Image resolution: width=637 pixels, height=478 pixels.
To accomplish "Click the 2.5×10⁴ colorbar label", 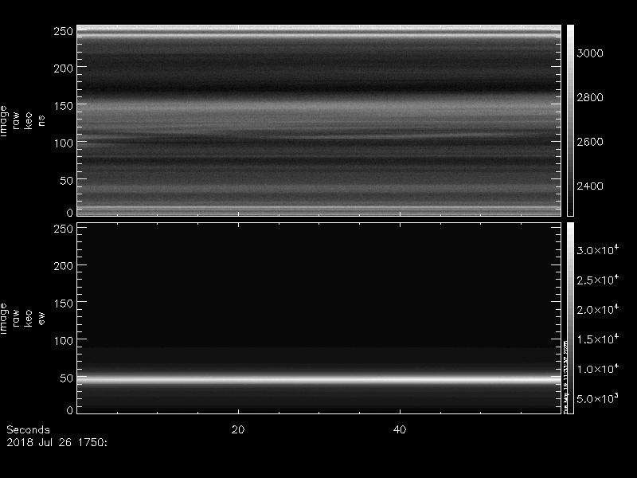I will pos(598,280).
